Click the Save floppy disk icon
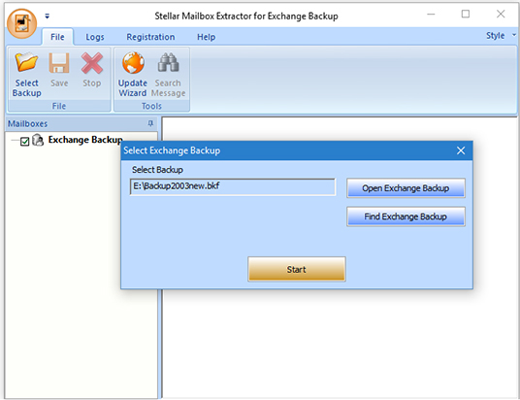The width and height of the screenshot is (520, 400). click(59, 62)
